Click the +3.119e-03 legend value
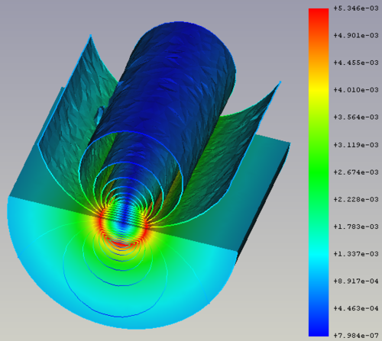Viewport: 382px width, 341px height. coord(356,145)
